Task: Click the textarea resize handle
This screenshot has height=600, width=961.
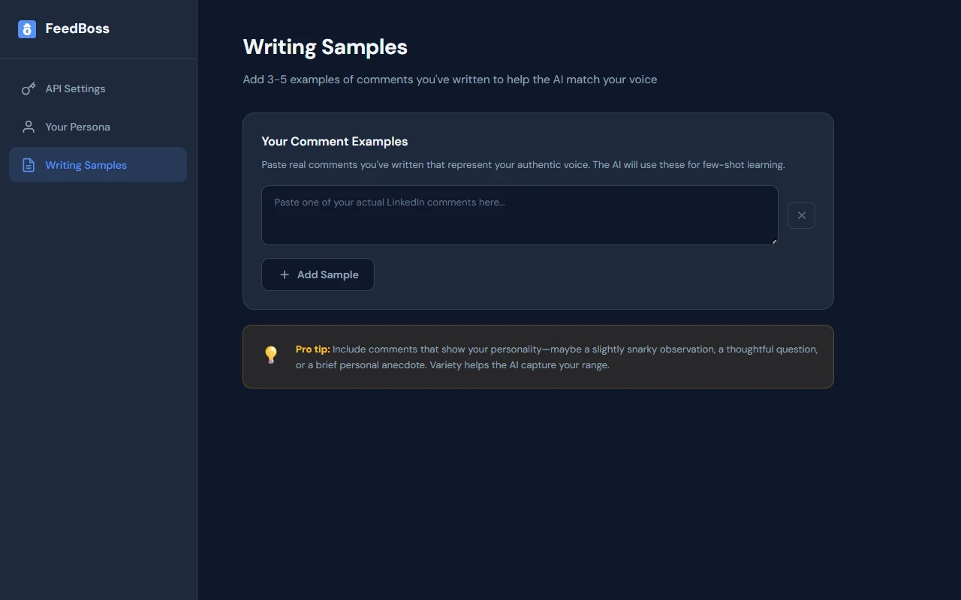Action: (x=774, y=241)
